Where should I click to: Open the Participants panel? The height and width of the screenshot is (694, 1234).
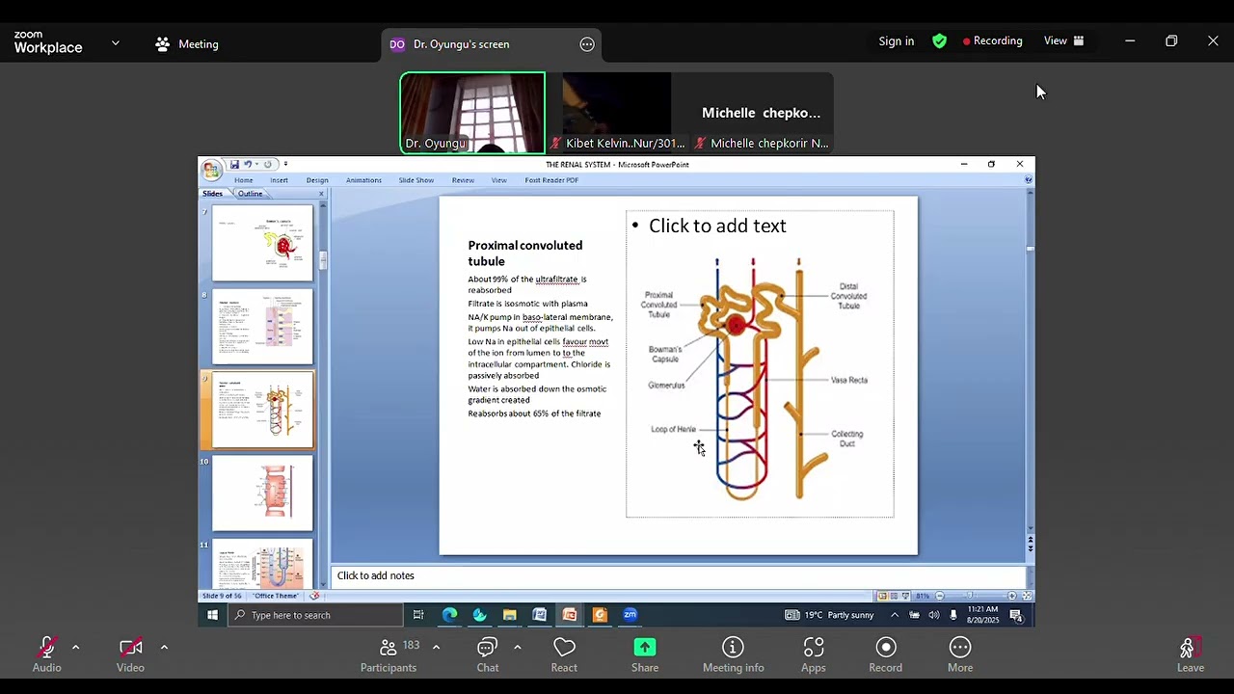click(x=389, y=654)
